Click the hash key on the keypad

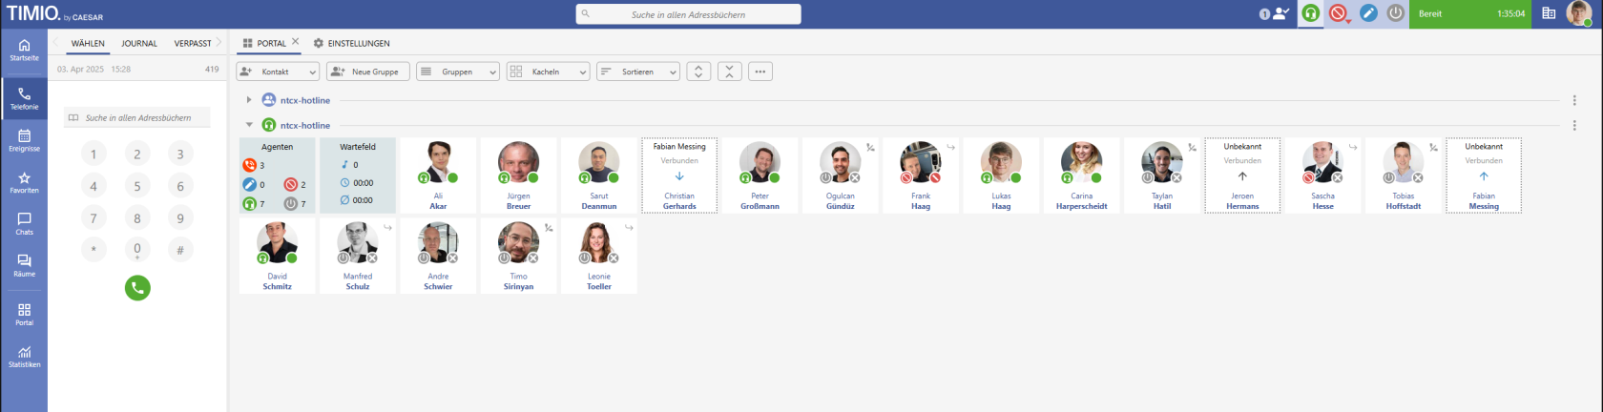pyautogui.click(x=180, y=250)
